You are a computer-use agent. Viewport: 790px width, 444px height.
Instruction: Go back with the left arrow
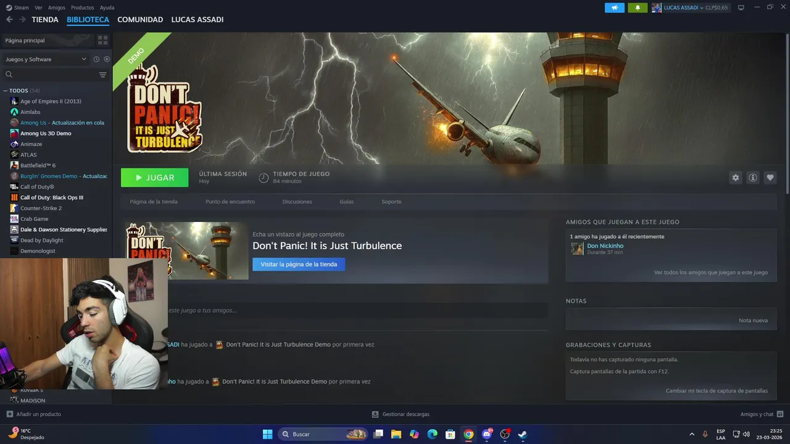point(9,20)
